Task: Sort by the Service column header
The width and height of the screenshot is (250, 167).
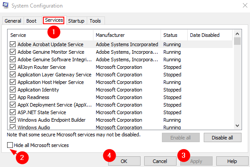Action: [50, 35]
